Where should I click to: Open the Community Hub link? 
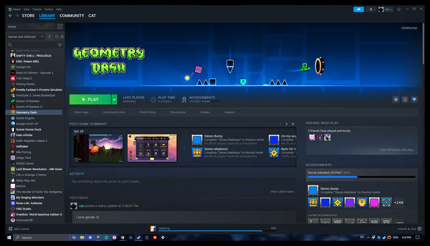pyautogui.click(x=114, y=112)
